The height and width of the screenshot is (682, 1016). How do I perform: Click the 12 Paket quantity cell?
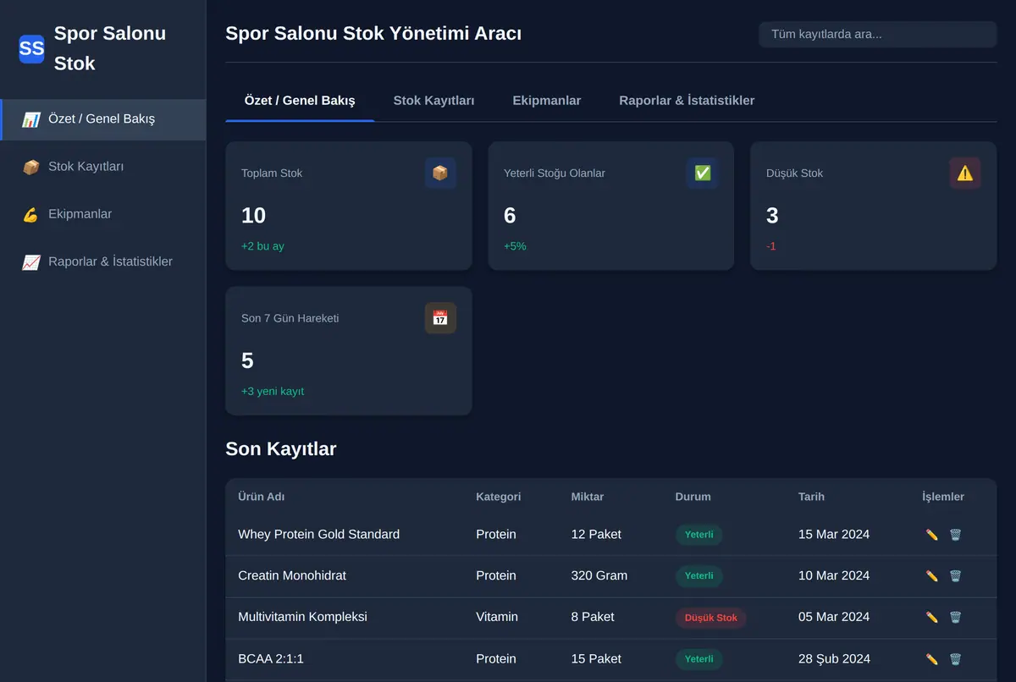596,535
